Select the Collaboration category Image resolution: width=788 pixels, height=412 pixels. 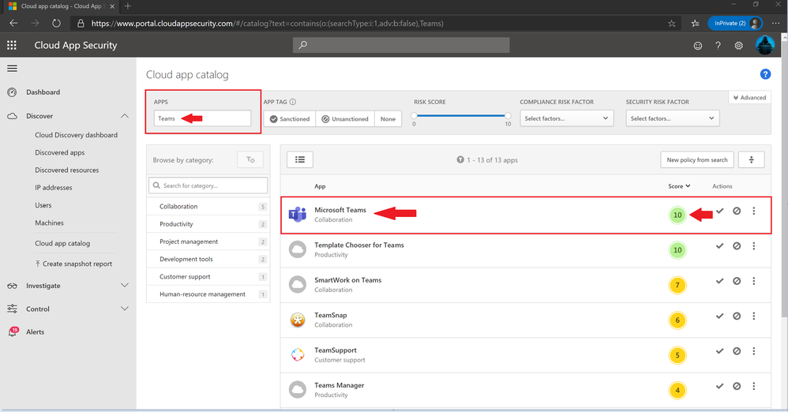tap(208, 207)
